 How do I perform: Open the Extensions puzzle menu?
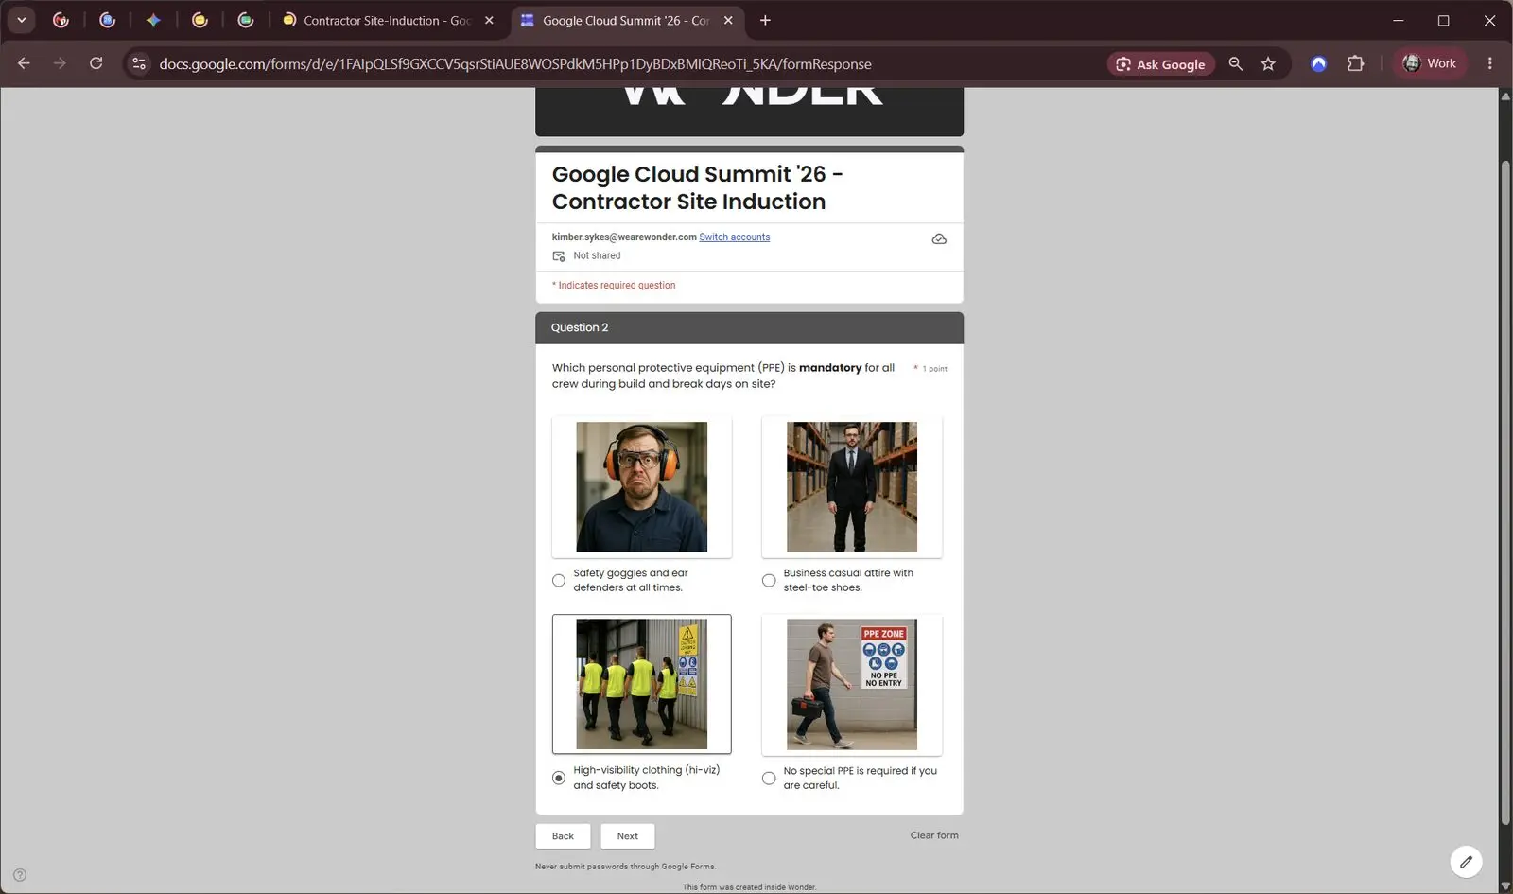(x=1355, y=63)
